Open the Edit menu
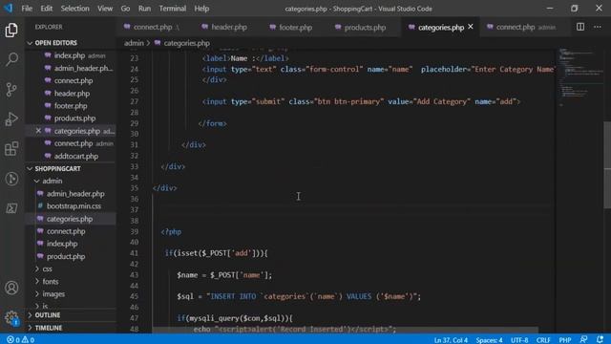The image size is (611, 344). 47,9
